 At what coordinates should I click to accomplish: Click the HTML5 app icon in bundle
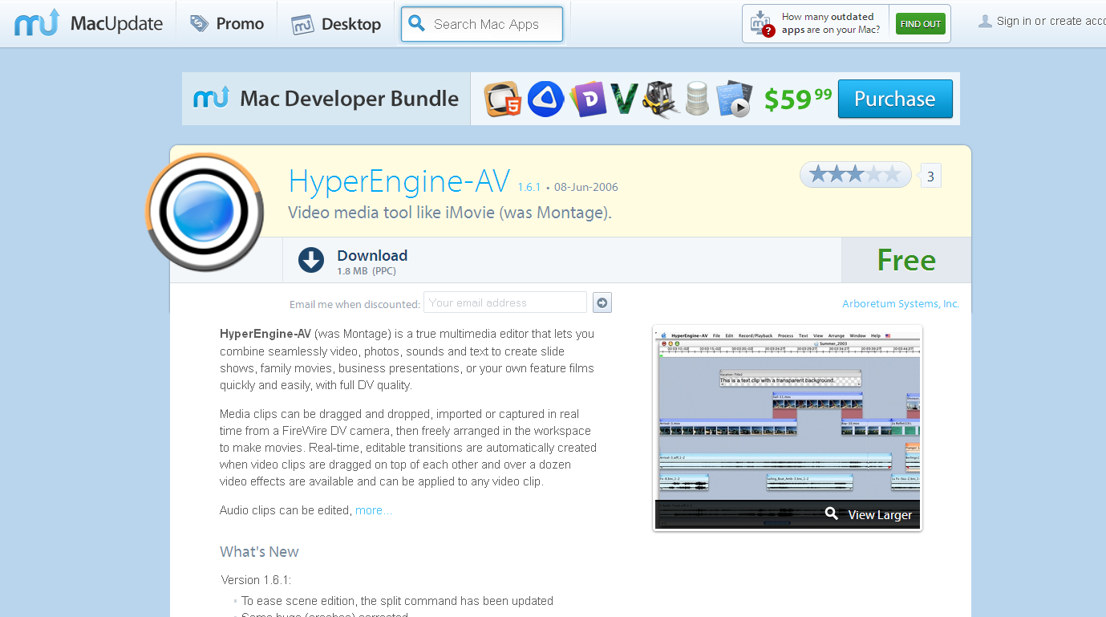pos(504,99)
